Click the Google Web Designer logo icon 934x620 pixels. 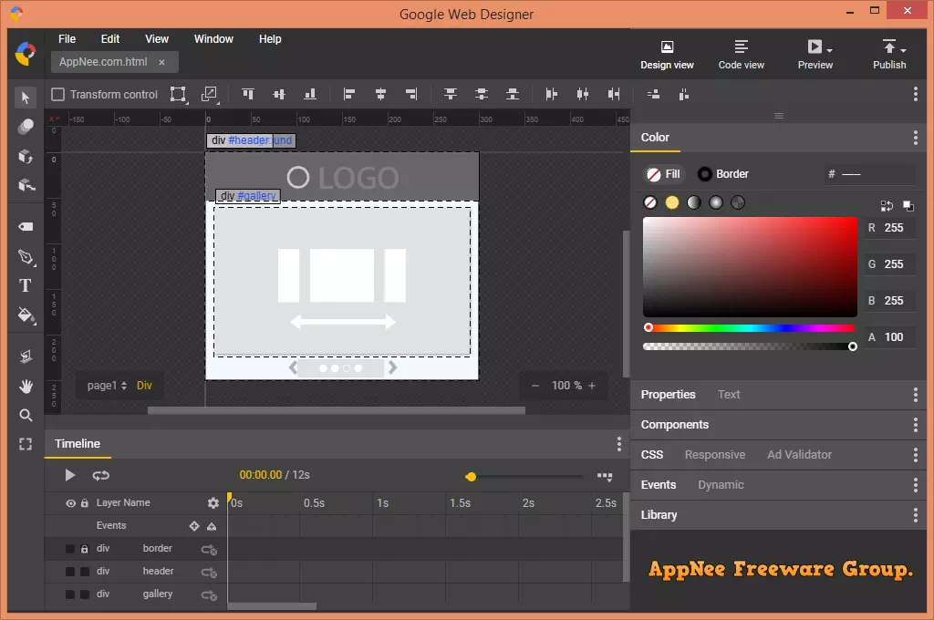pos(25,54)
